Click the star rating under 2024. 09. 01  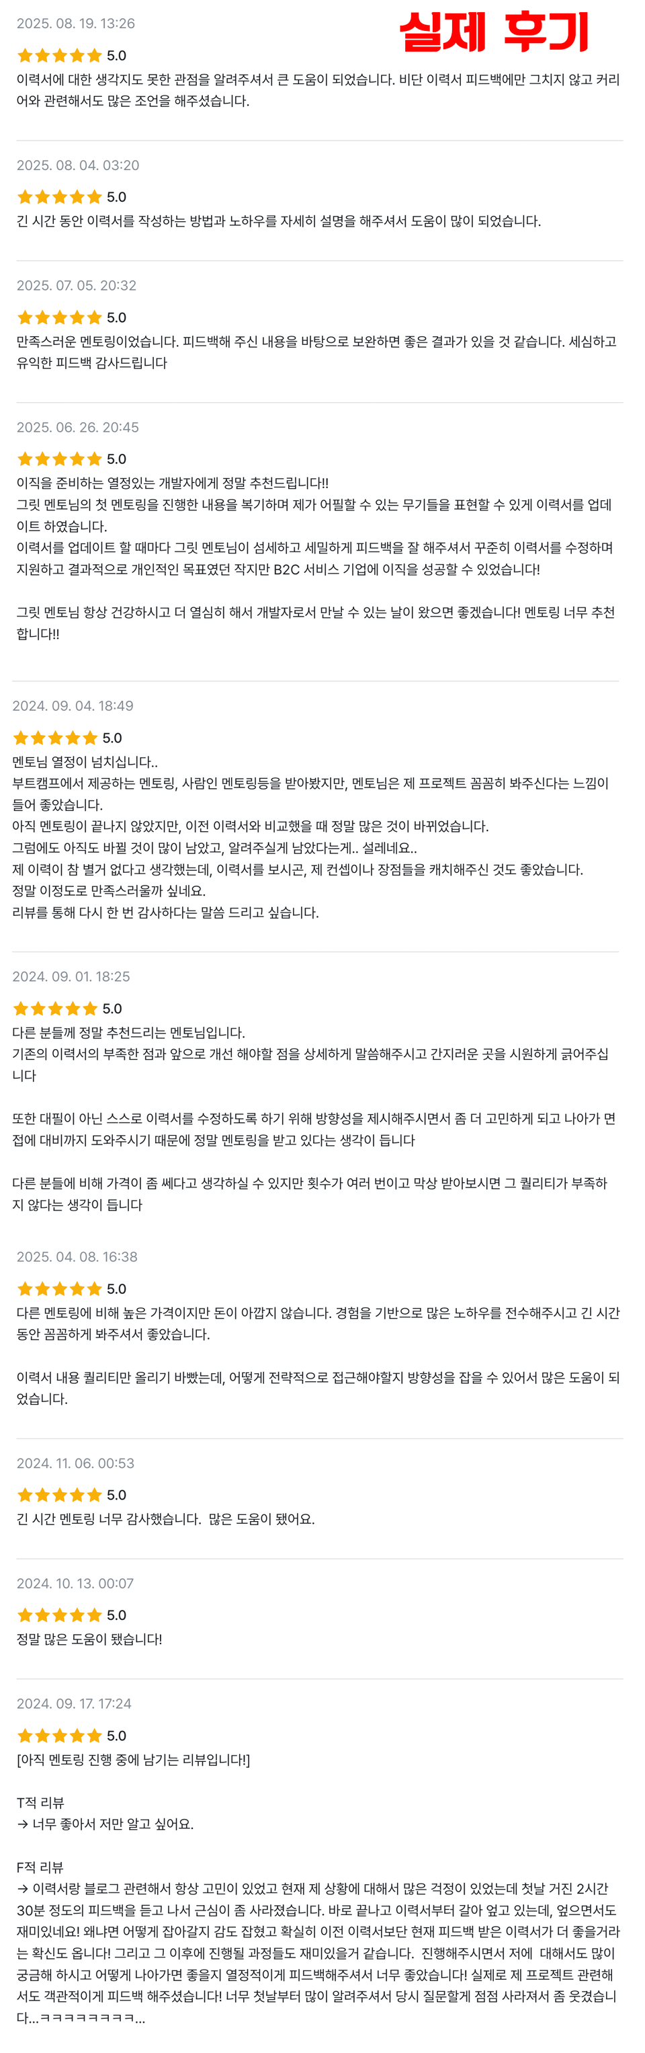pos(56,1009)
